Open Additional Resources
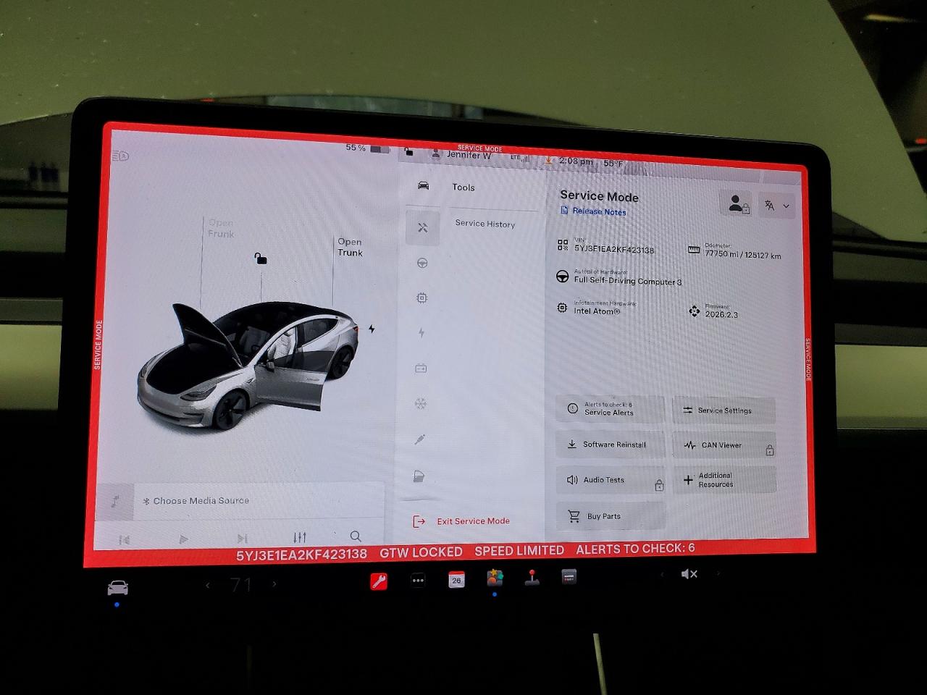 point(725,480)
